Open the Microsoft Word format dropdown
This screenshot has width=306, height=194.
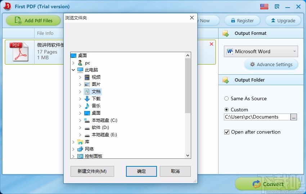pyautogui.click(x=261, y=51)
